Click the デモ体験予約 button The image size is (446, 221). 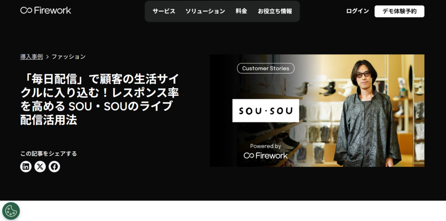pos(399,11)
